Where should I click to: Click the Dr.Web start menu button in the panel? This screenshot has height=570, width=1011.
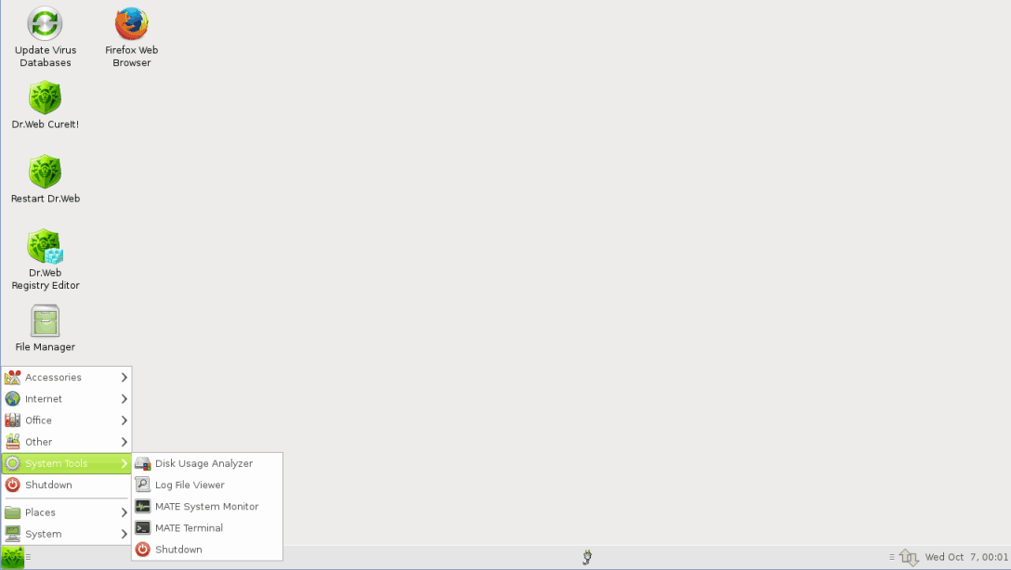tap(12, 557)
